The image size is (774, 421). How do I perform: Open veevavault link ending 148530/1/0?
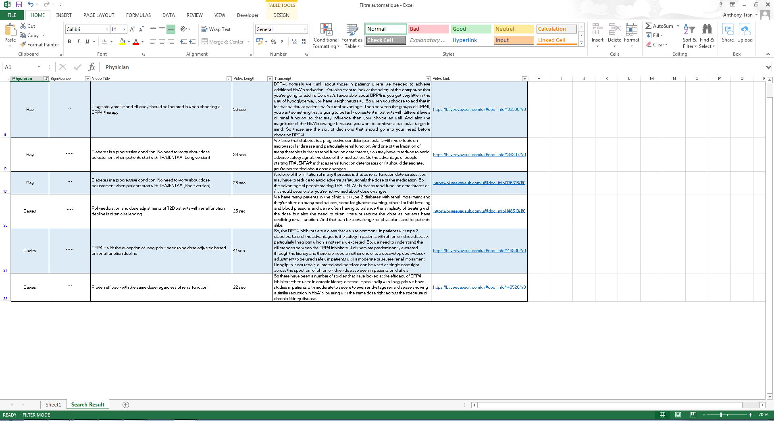coord(479,250)
